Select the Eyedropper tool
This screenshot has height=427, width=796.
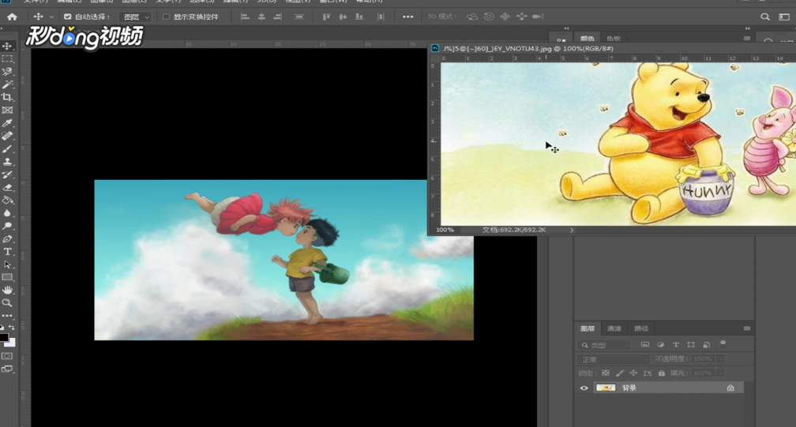pos(7,122)
